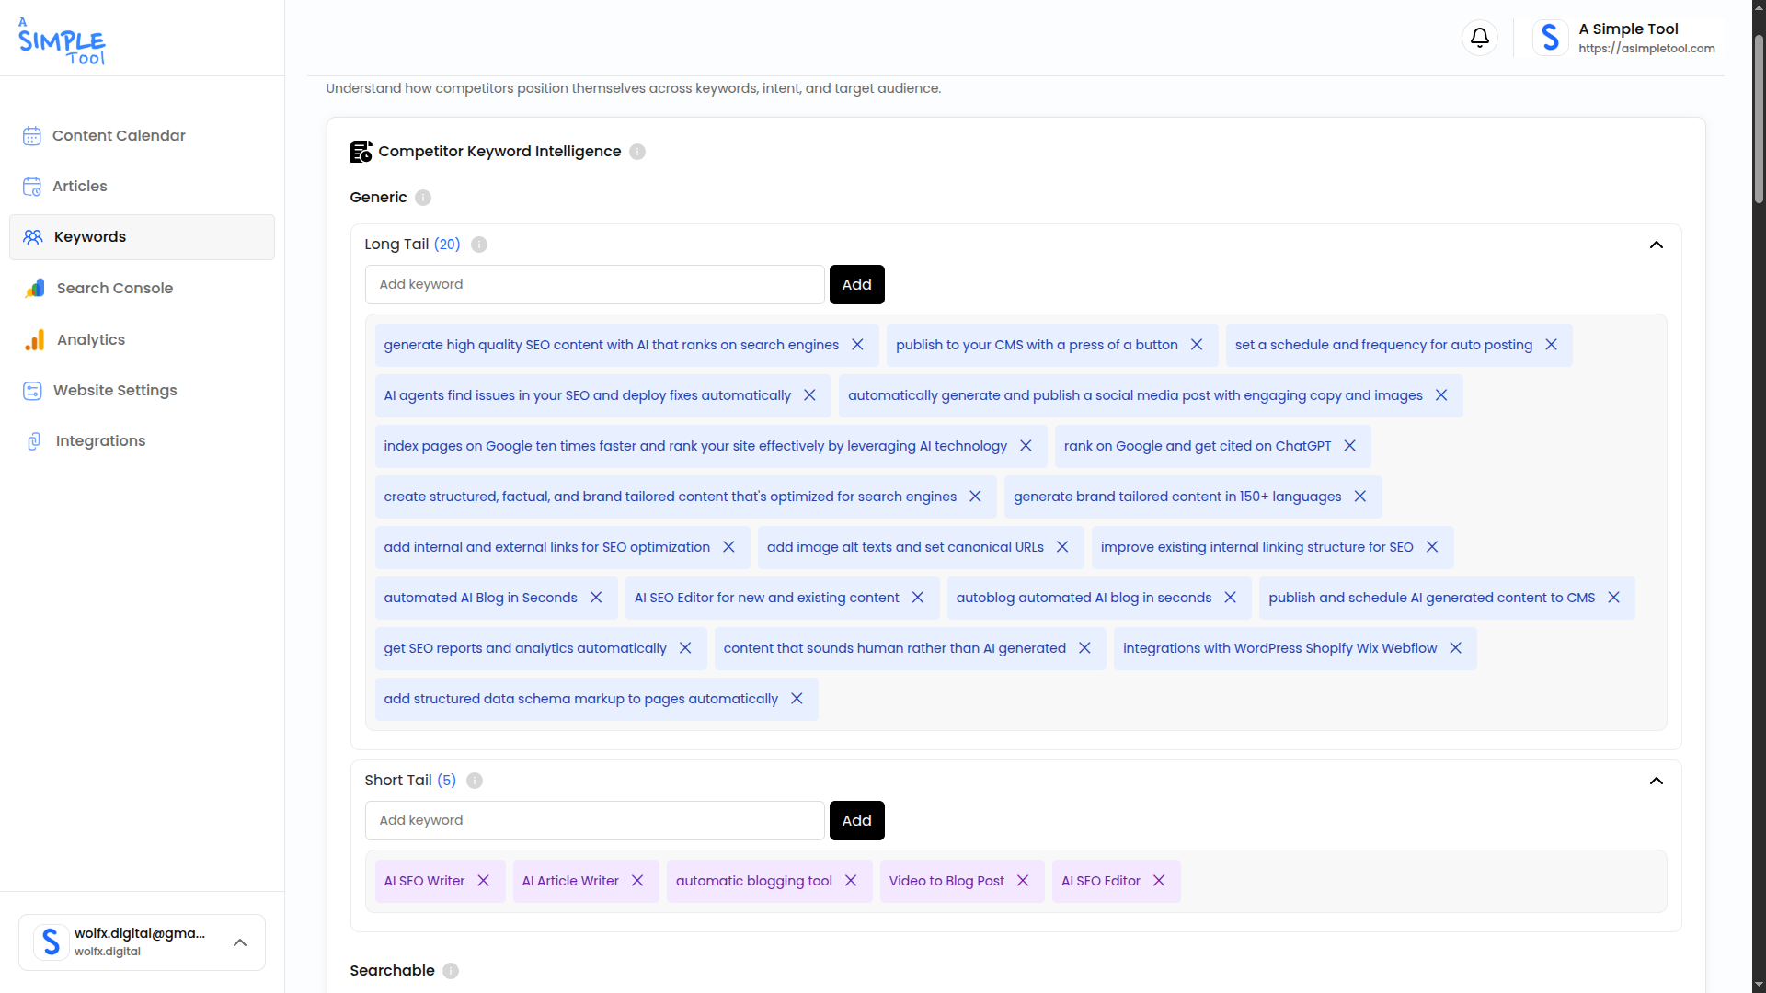Click the A Simple Tool logo
This screenshot has width=1766, height=993.
[x=61, y=40]
